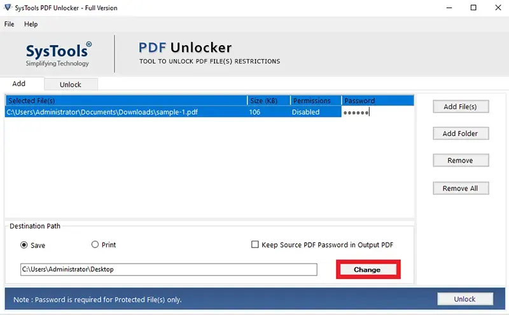509x315 pixels.
Task: Switch to the Unlock tab
Action: tap(71, 84)
